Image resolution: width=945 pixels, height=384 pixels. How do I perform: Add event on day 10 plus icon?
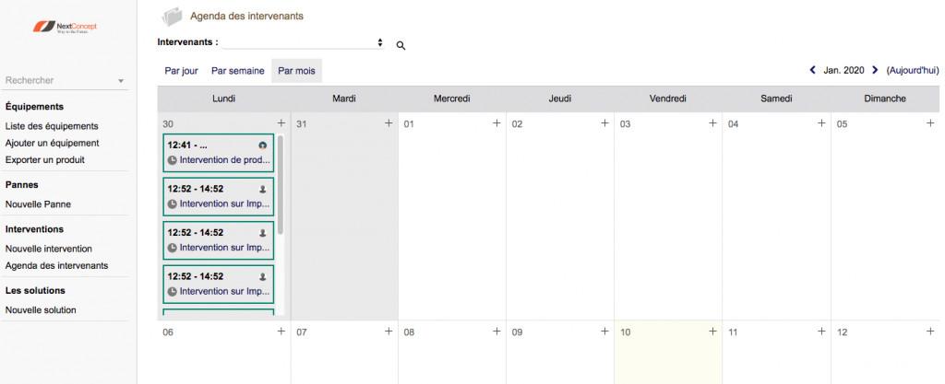[712, 332]
